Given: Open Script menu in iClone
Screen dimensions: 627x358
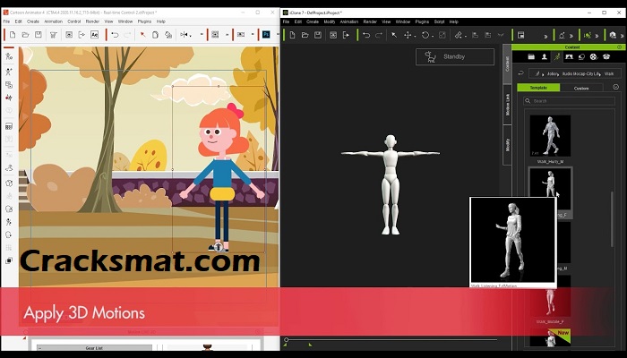Looking at the screenshot, I should 439,21.
